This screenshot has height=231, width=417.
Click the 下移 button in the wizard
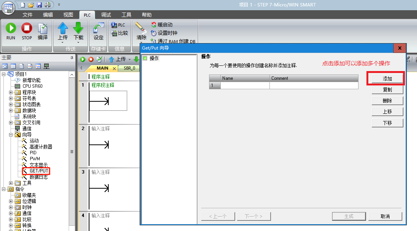pyautogui.click(x=387, y=123)
